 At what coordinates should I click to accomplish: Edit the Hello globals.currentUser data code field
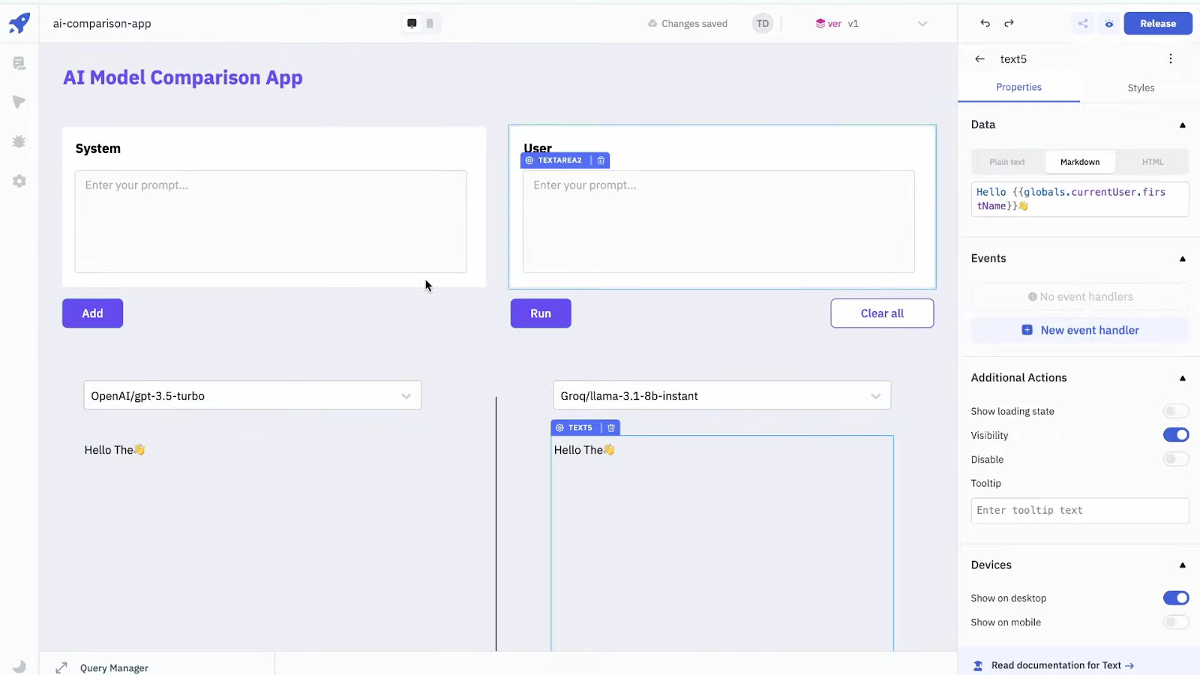1080,199
